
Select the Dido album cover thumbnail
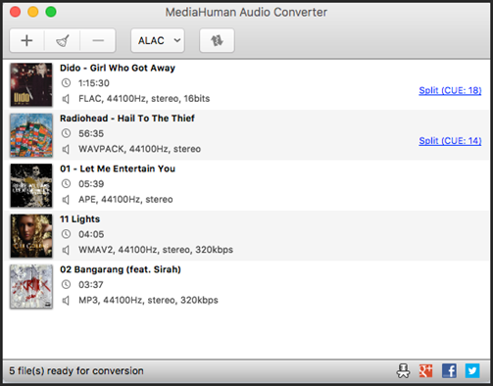pos(31,84)
